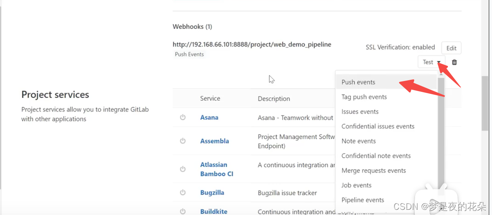Open the Assembla service link
The image size is (492, 215).
tap(215, 141)
